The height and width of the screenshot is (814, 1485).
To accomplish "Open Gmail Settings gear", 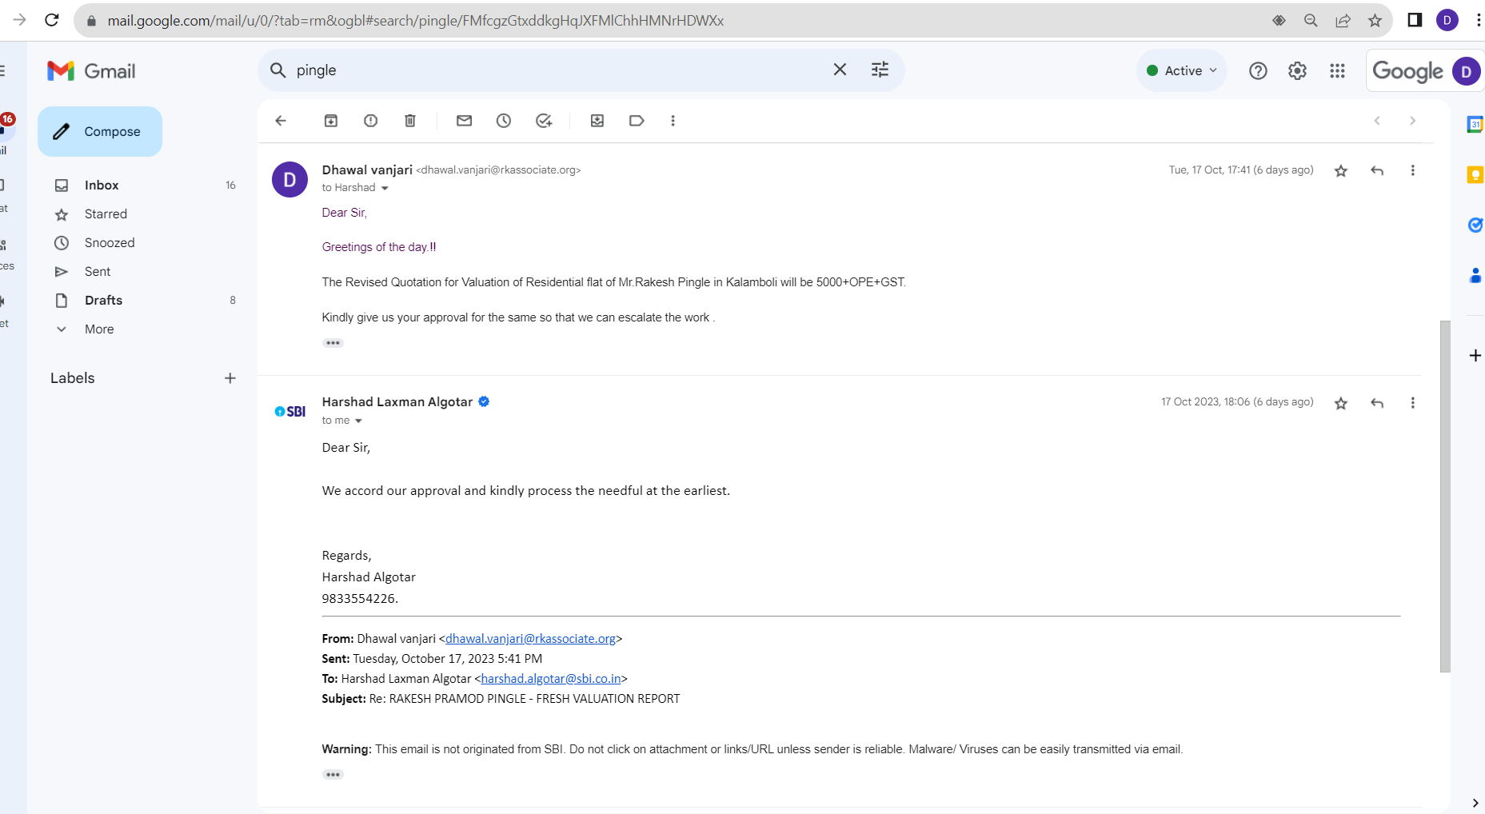I will pyautogui.click(x=1297, y=71).
